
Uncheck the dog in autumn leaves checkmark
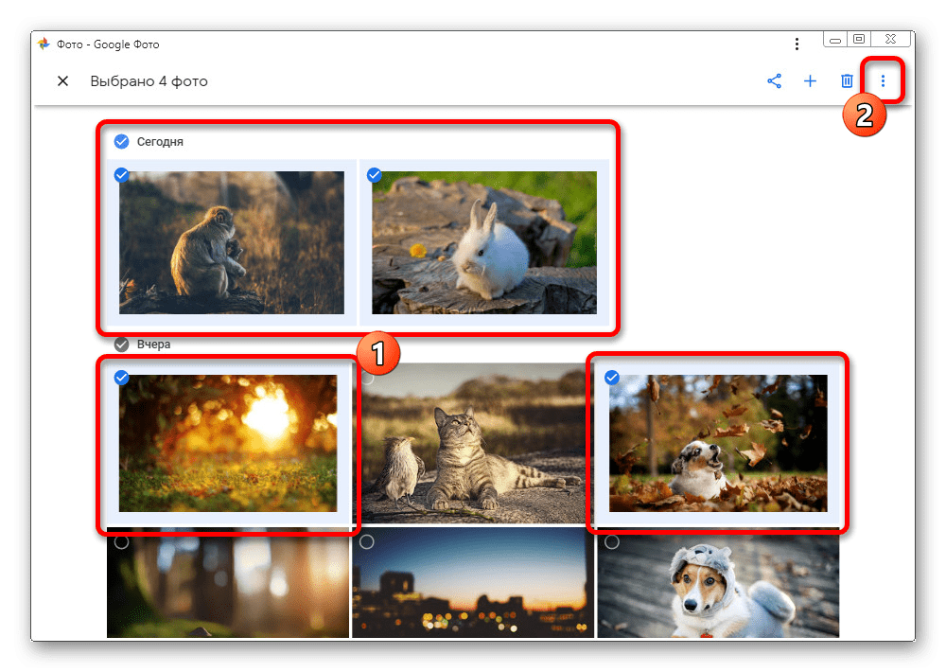[612, 378]
